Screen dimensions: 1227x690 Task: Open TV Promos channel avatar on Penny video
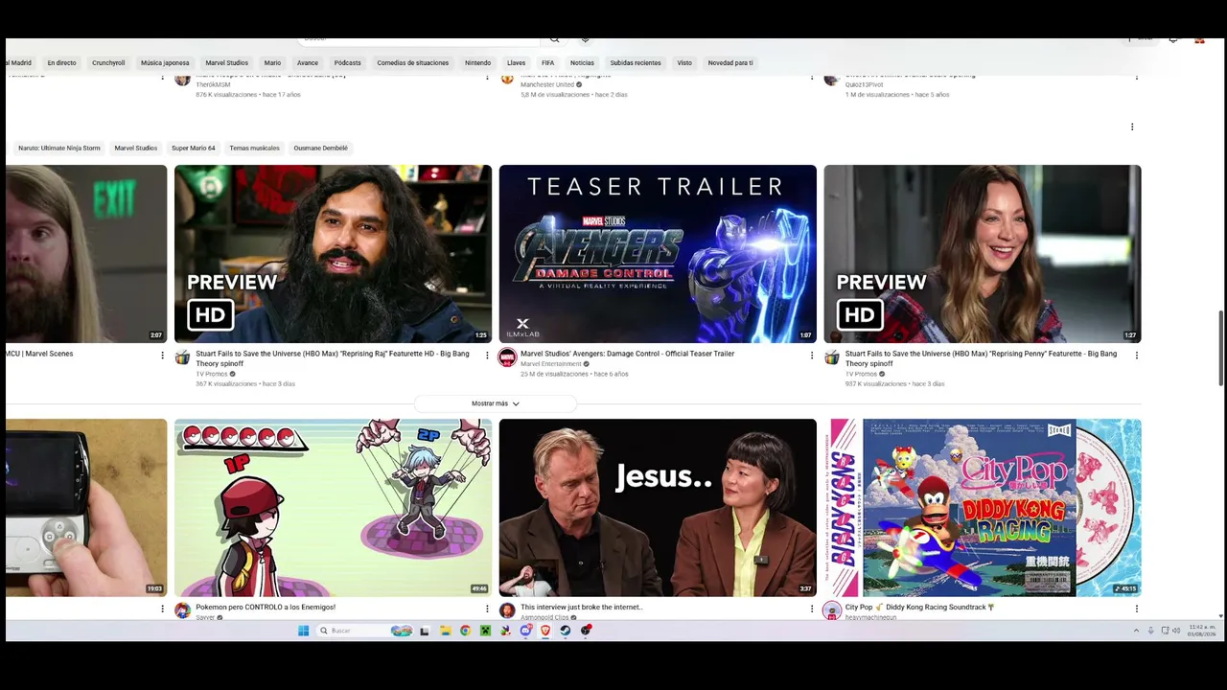pos(832,357)
